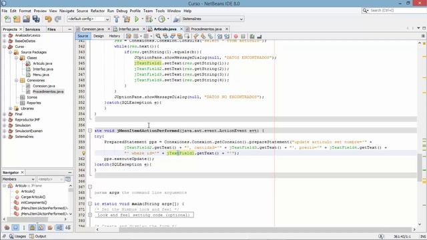Viewport: 427px width, 240px height.
Task: Click the Navigator horizontal scrollbar thumb
Action: tap(27, 219)
